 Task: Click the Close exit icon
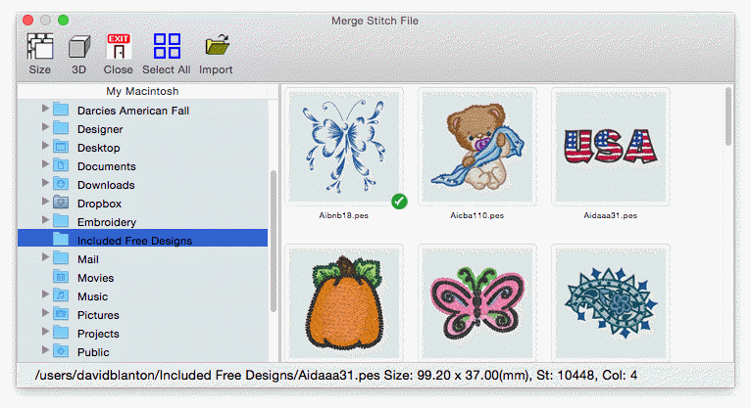(x=118, y=48)
